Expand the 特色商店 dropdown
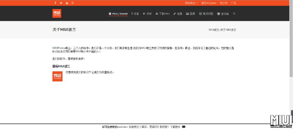This screenshot has width=293, height=129. (x=191, y=3)
